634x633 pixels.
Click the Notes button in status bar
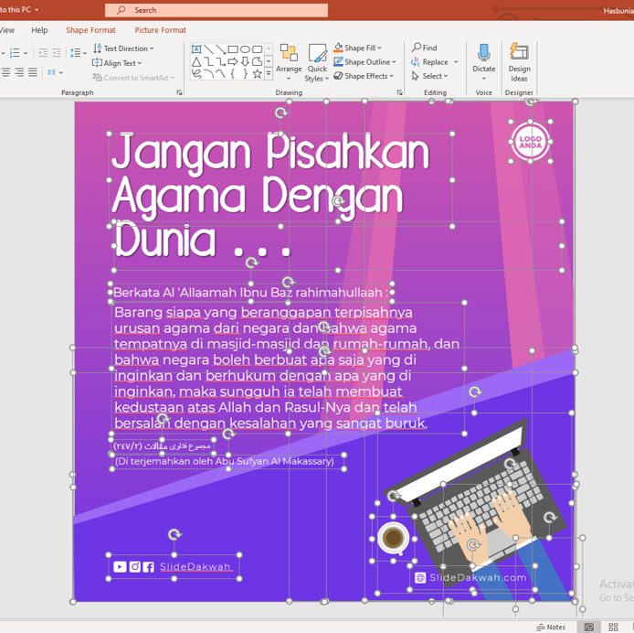tap(551, 627)
